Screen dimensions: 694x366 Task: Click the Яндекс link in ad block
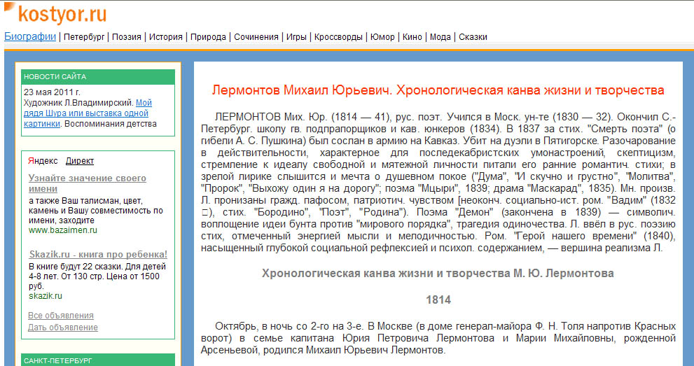(43, 161)
